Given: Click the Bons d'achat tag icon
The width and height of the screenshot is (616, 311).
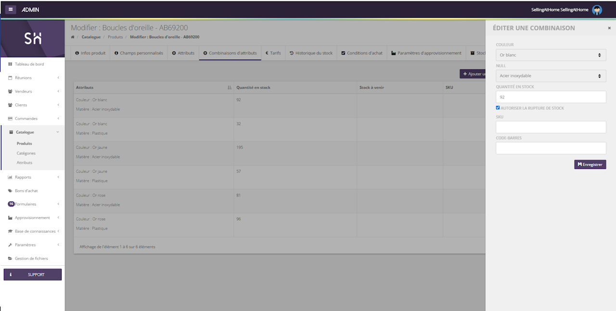Looking at the screenshot, I should (x=10, y=191).
